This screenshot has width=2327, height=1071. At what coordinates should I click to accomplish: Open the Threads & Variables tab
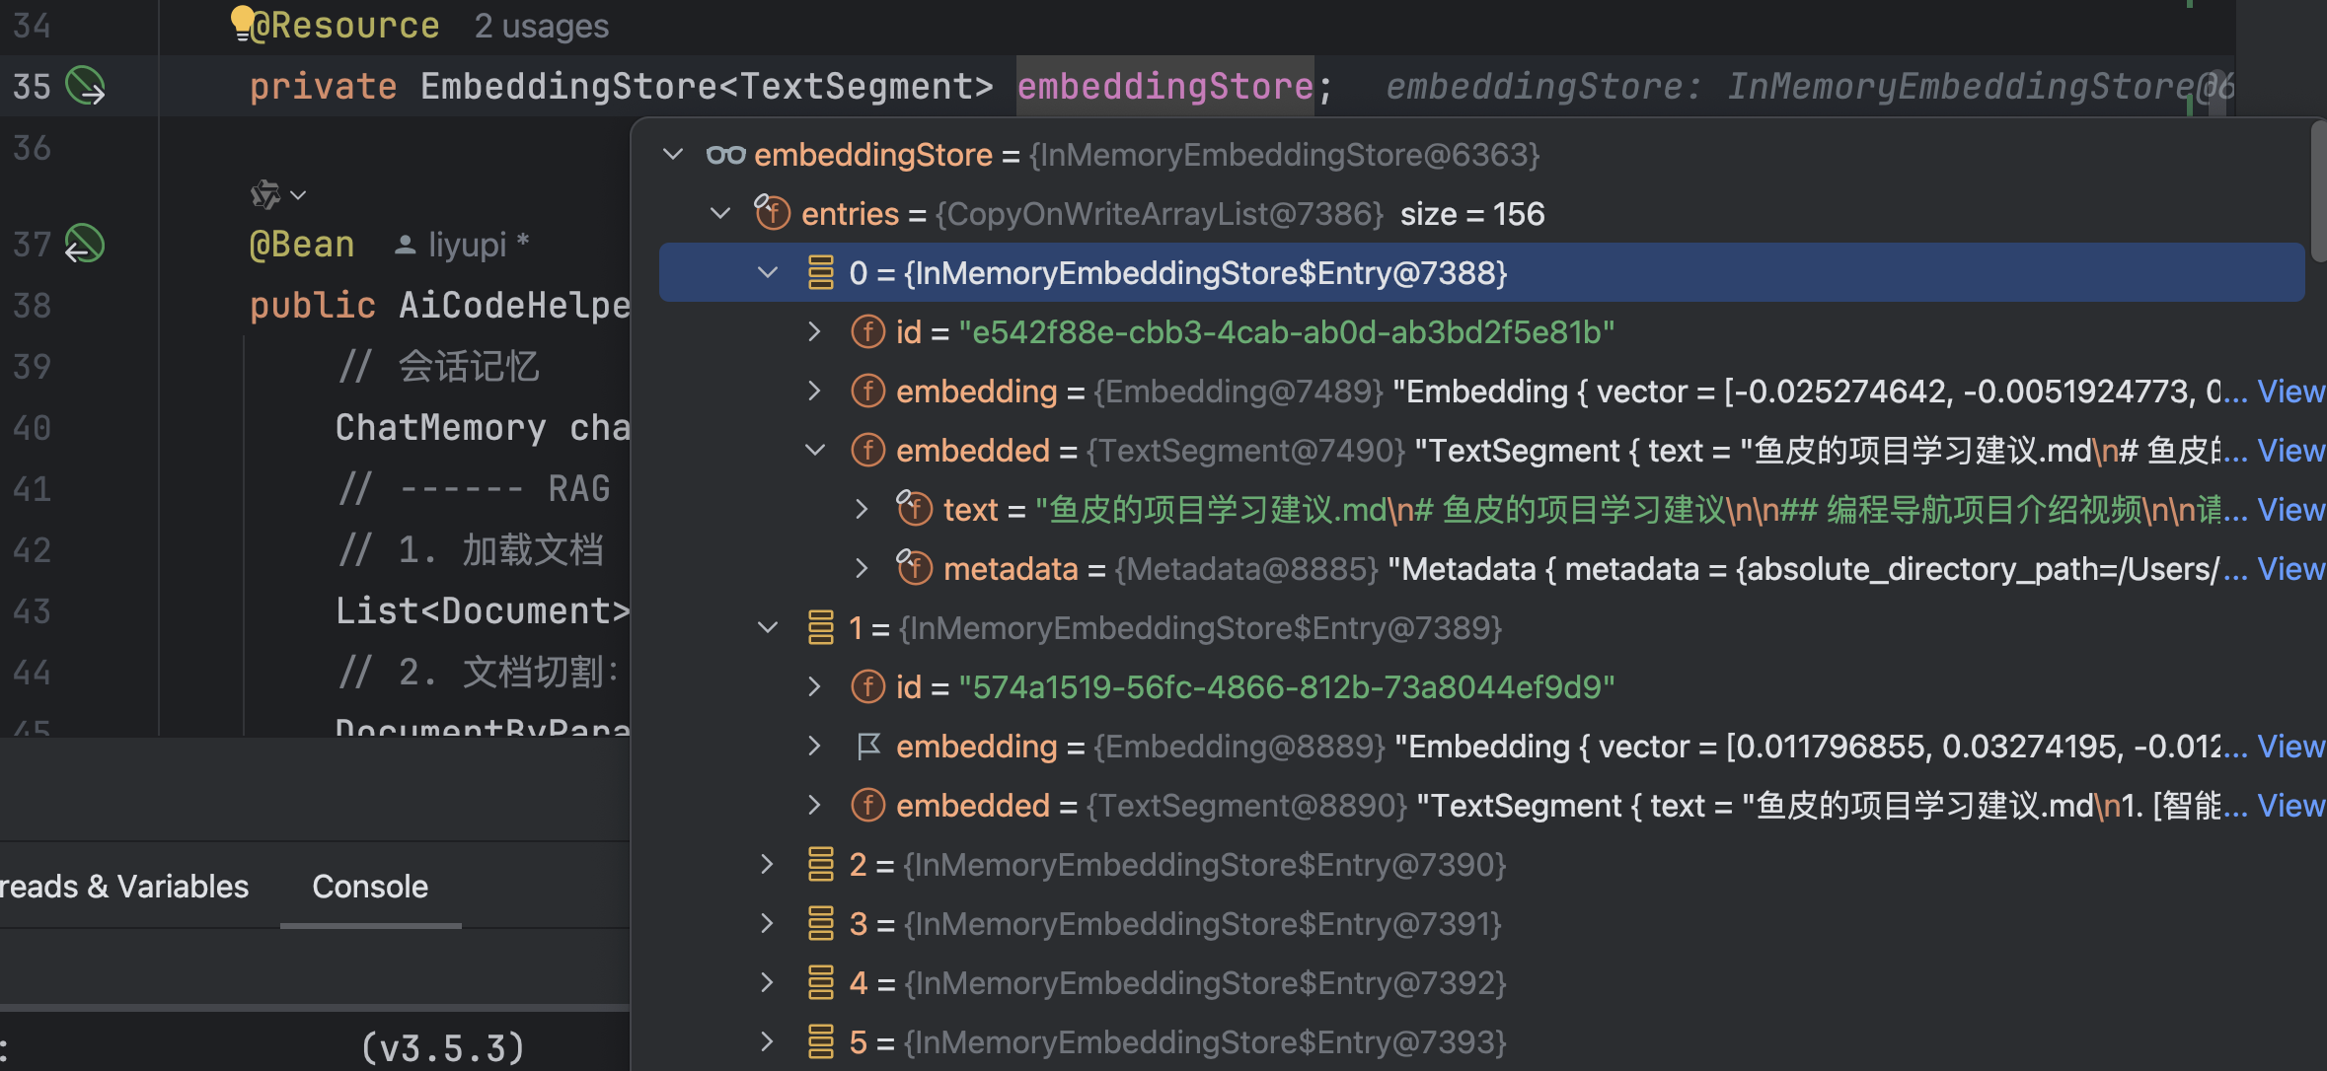coord(124,887)
